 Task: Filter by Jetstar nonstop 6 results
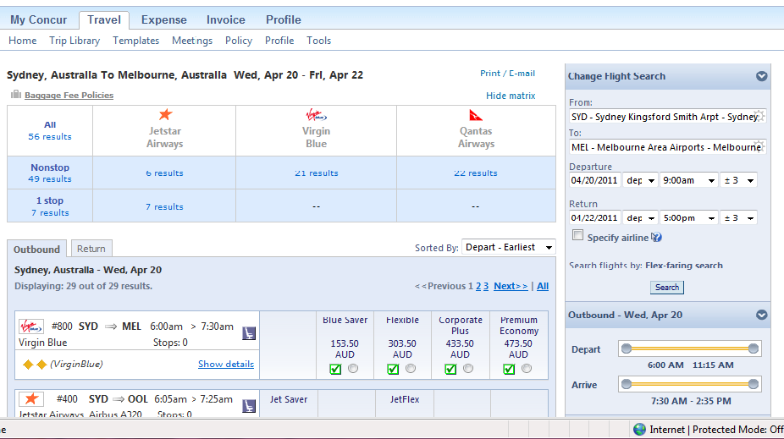point(164,173)
